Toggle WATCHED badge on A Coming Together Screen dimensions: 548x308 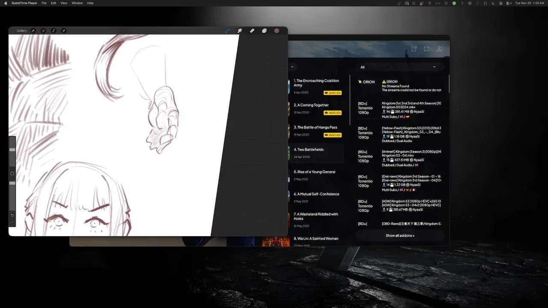(x=333, y=113)
